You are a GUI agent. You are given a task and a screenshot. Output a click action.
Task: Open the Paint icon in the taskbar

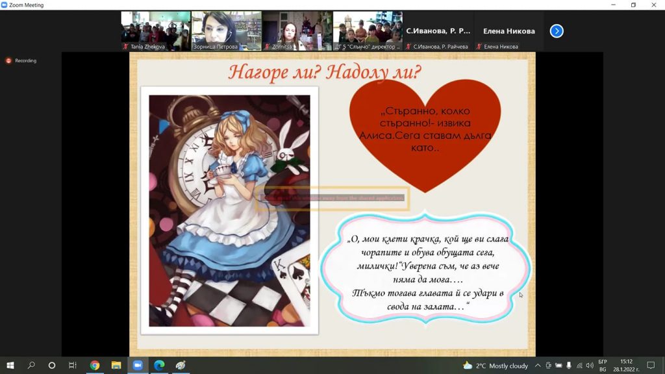tap(181, 365)
